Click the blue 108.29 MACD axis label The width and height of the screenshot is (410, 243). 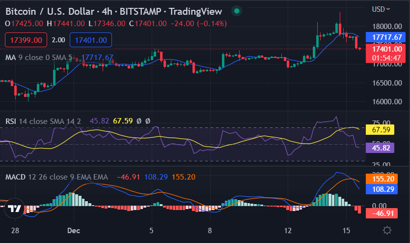[382, 189]
